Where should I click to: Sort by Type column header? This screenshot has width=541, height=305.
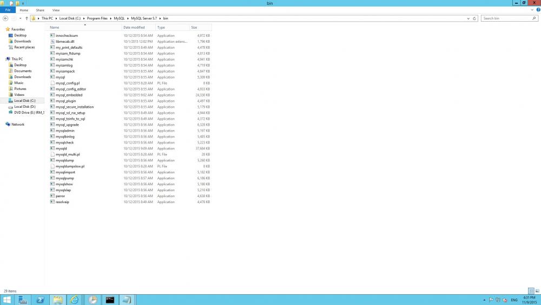coord(172,27)
